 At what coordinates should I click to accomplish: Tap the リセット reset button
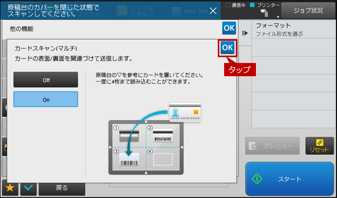pos(320,146)
